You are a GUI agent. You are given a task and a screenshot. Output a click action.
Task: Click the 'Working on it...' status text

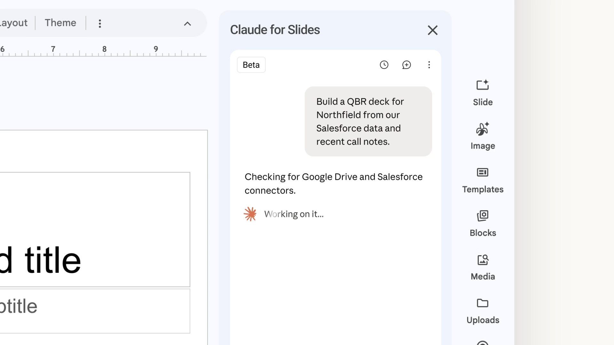pos(294,214)
